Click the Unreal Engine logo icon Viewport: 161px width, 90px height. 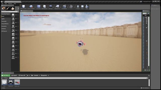2,2
